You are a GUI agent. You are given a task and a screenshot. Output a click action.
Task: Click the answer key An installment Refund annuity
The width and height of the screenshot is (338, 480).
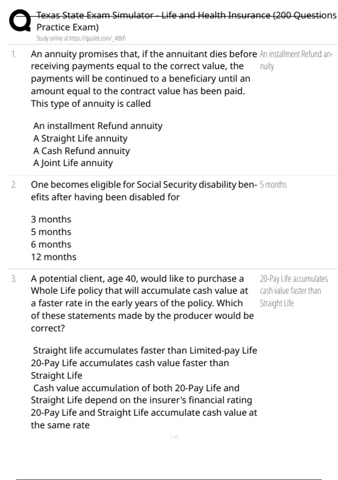tap(296, 60)
